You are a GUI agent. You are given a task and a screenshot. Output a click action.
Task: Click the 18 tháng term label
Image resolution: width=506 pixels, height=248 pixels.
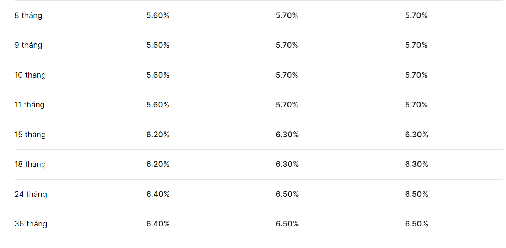click(x=30, y=165)
